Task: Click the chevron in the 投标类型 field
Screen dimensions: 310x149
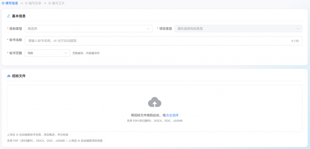Action: point(148,29)
